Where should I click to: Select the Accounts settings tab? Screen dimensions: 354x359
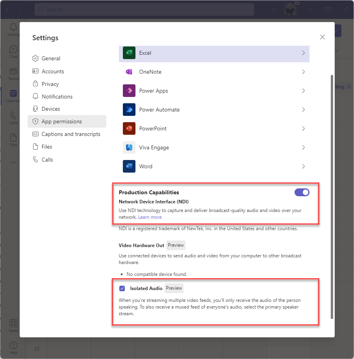pos(67,71)
